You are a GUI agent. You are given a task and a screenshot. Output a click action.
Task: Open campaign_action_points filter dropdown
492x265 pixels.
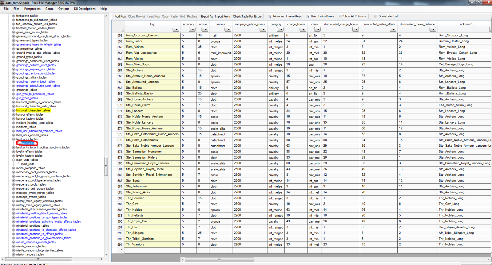point(263,29)
